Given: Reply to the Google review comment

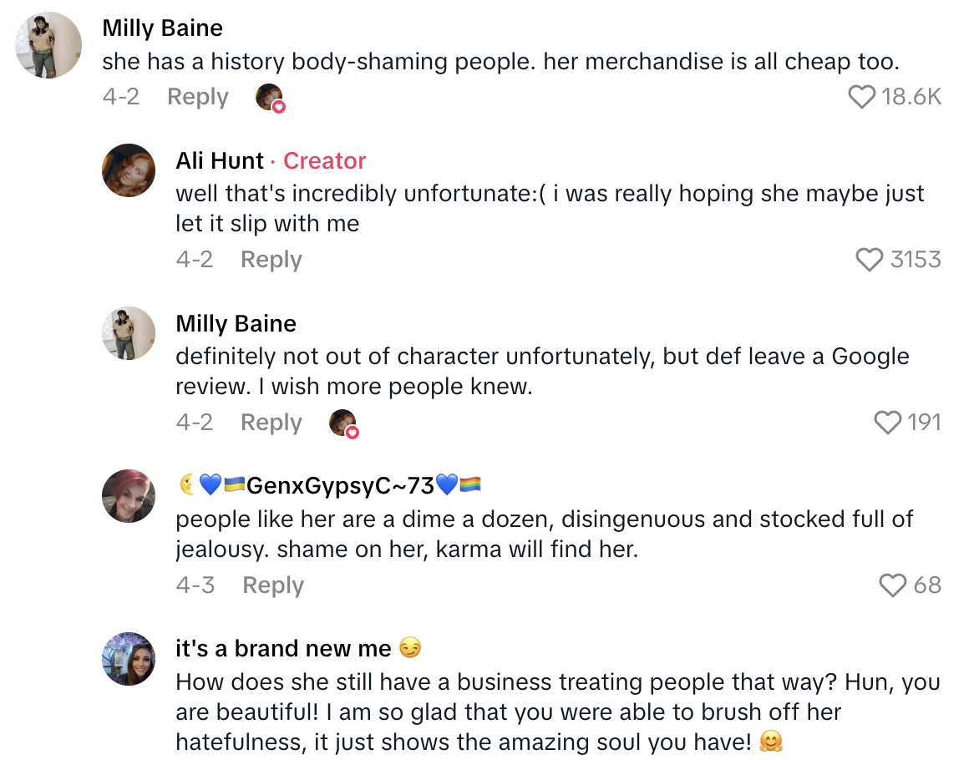Looking at the screenshot, I should 271,423.
